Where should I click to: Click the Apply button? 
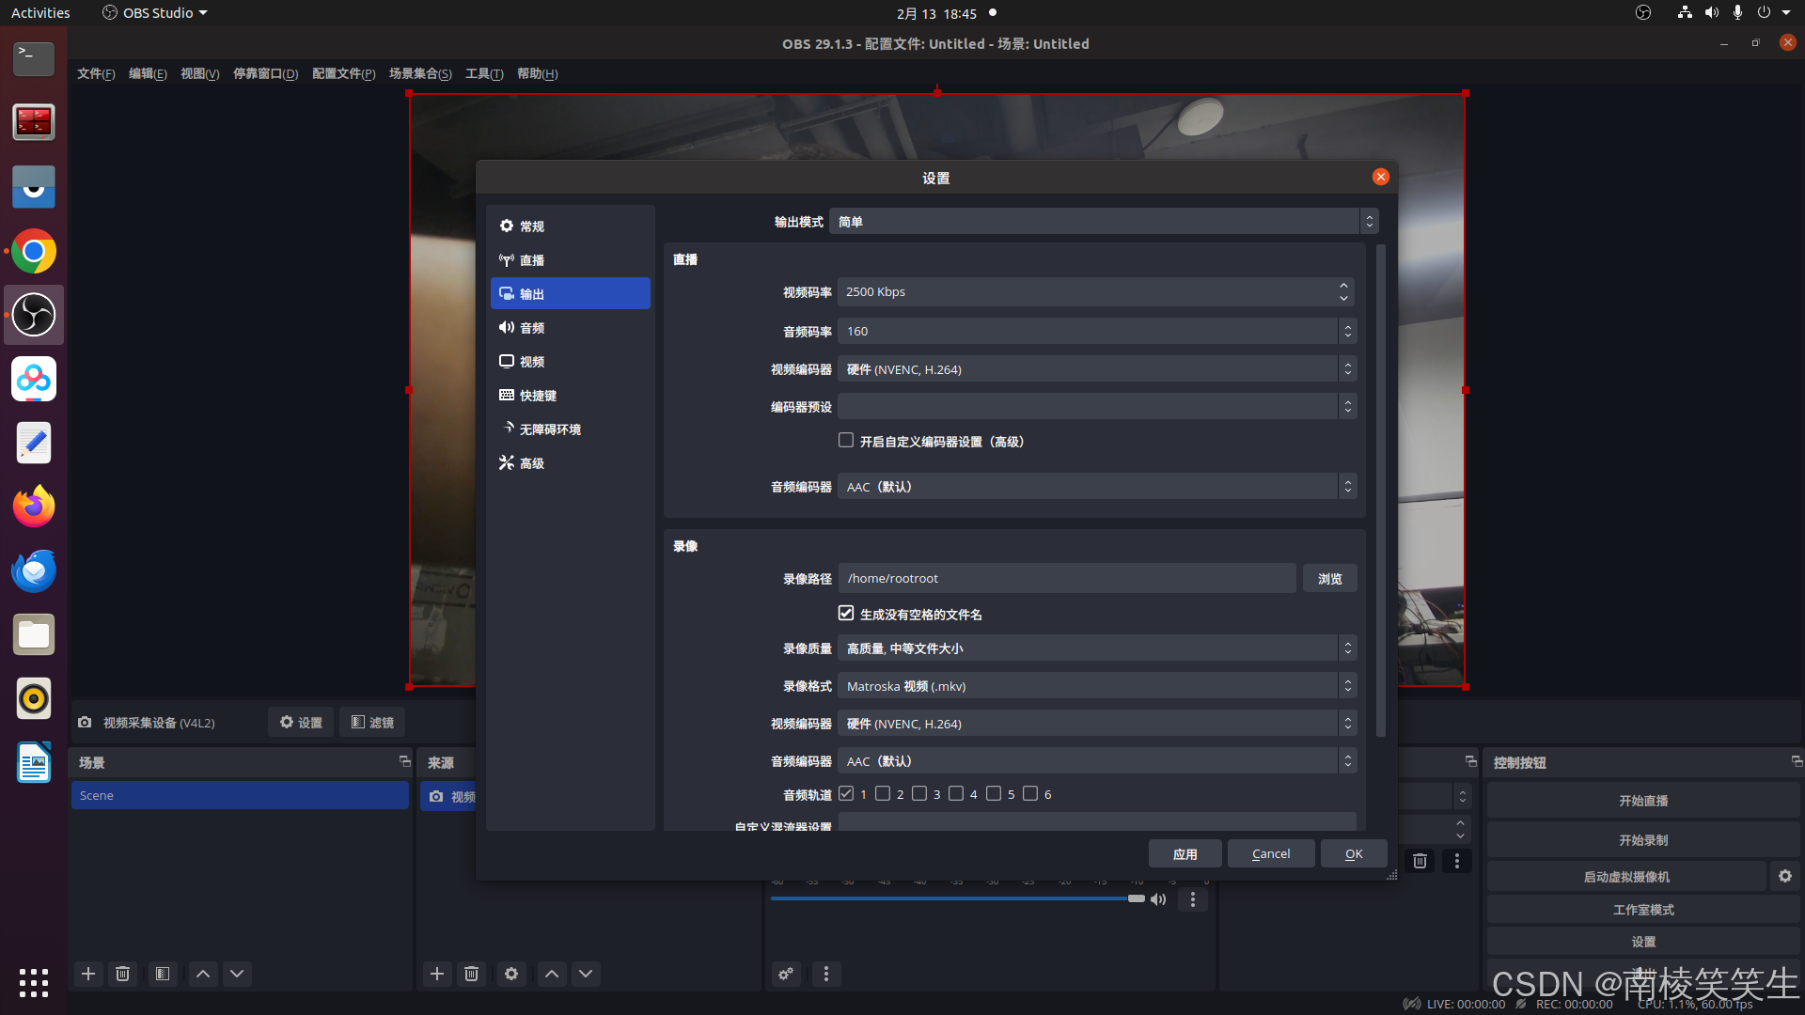pyautogui.click(x=1185, y=853)
